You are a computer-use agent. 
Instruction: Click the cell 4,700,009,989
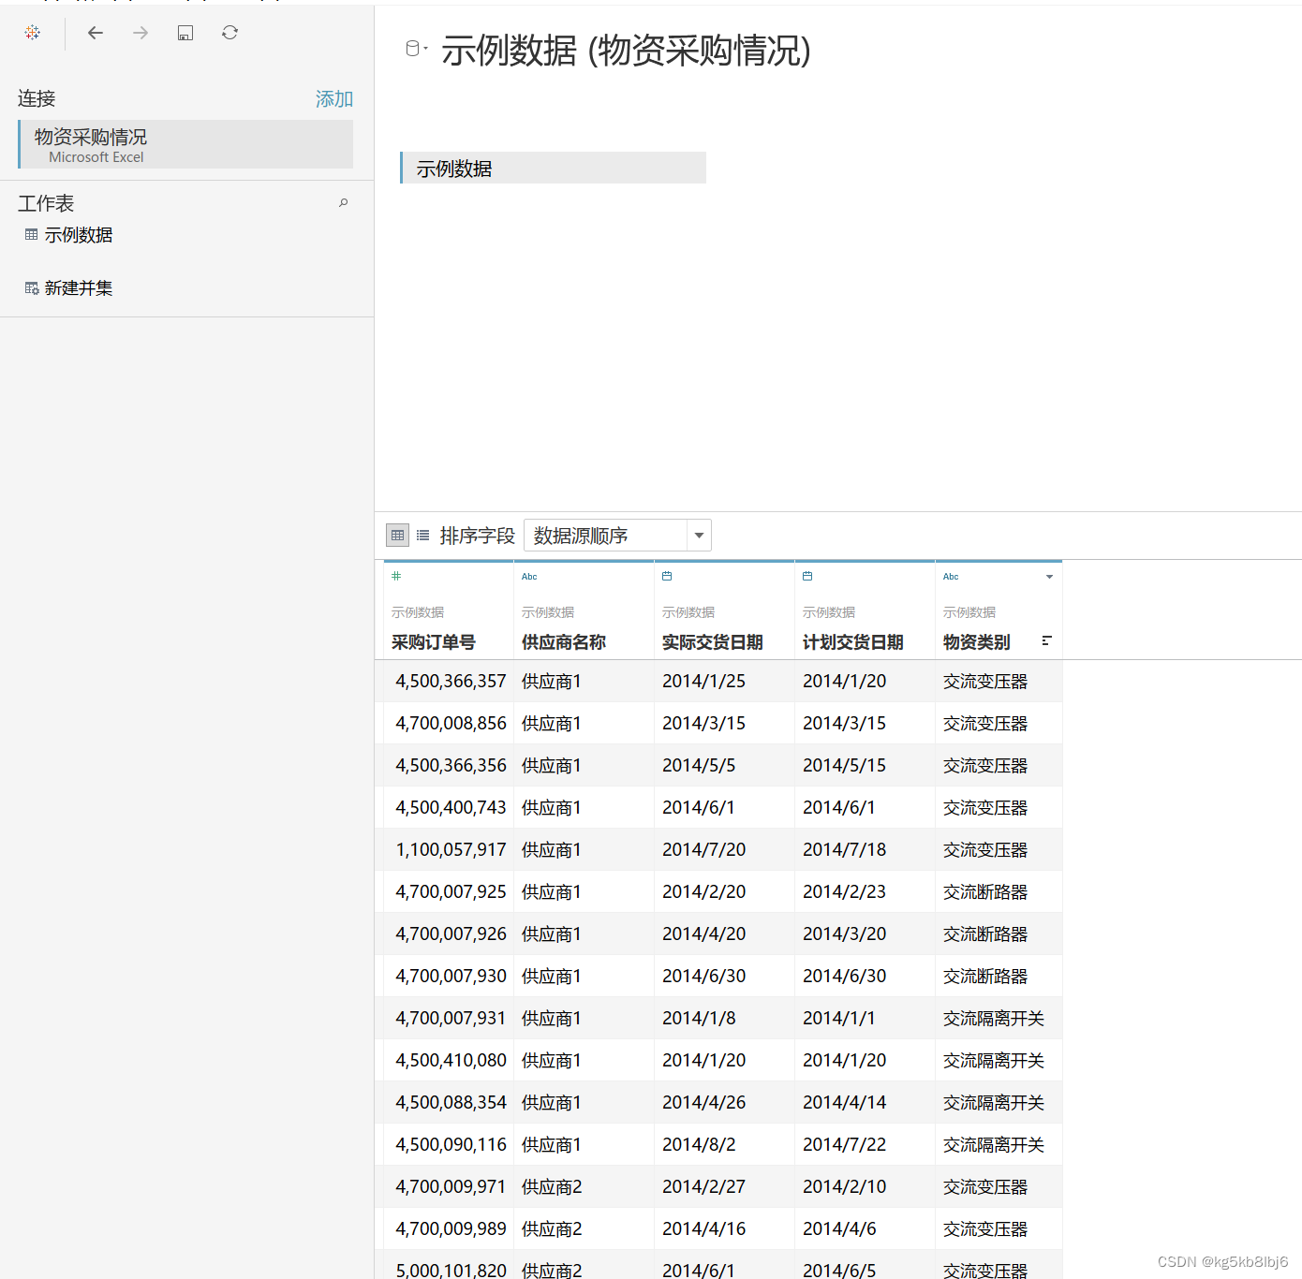pos(451,1228)
